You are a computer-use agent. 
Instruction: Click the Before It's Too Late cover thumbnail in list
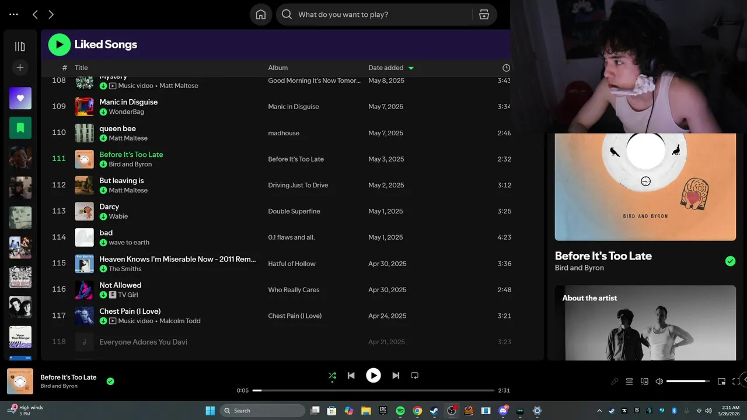pos(84,159)
